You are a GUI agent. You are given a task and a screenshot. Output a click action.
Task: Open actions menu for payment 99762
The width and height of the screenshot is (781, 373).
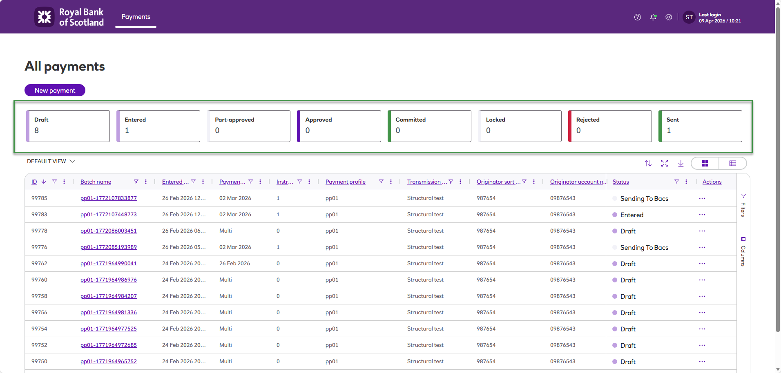tap(702, 264)
